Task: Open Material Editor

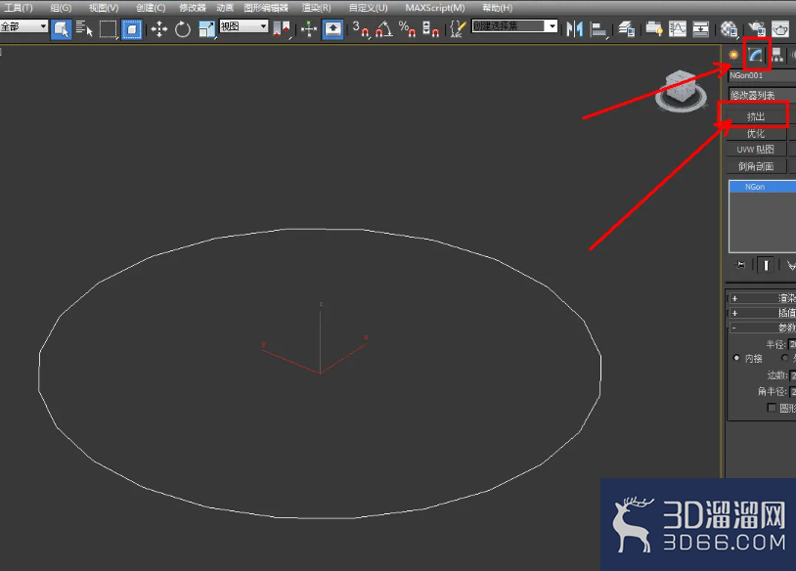Action: (x=729, y=29)
